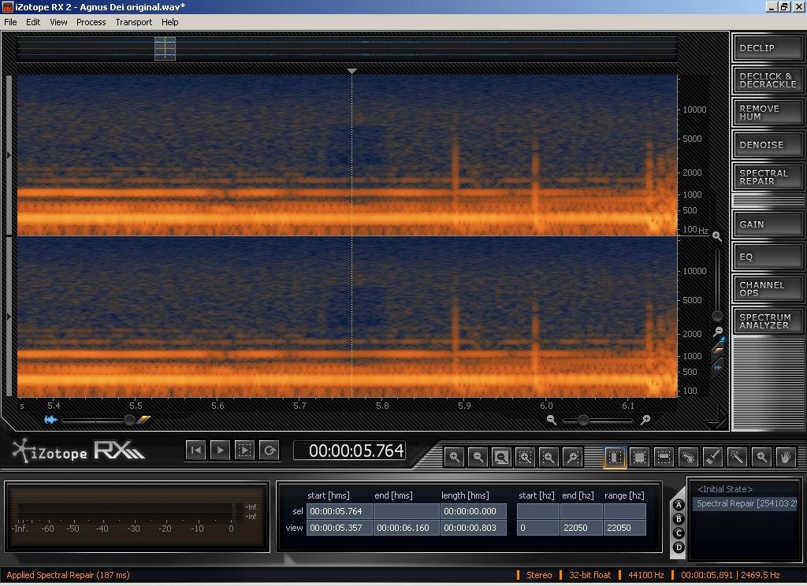Image resolution: width=807 pixels, height=586 pixels.
Task: Open the Process menu
Action: tap(91, 22)
